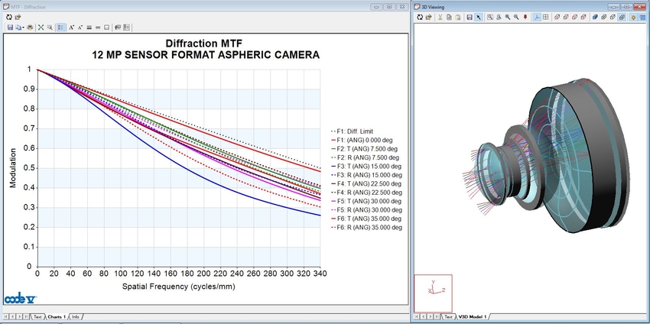Select the V3D Model 1 tab
650x324 pixels.
472,316
